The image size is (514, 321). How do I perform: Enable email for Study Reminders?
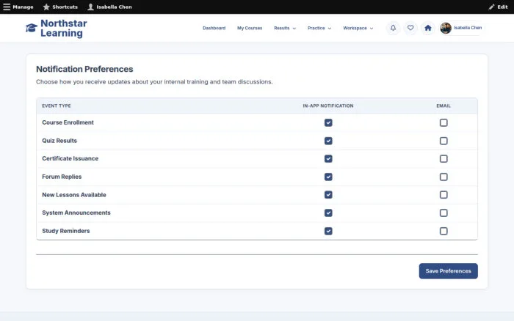(x=444, y=231)
